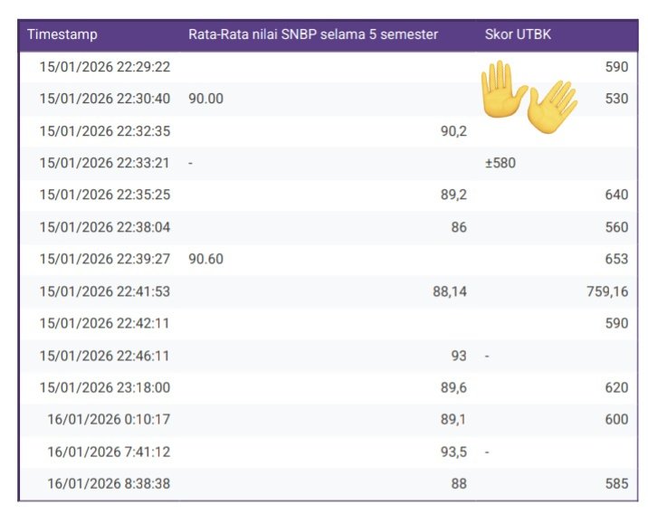Select timestamp cell "15/01/2026 22:29:22"
This screenshot has height=524, width=648.
[x=105, y=67]
